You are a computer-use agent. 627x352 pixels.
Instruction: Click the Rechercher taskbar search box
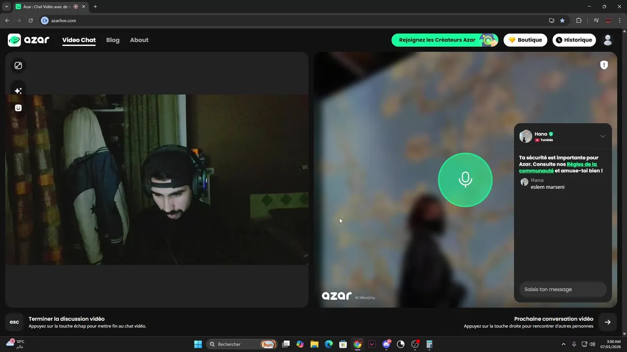click(242, 344)
